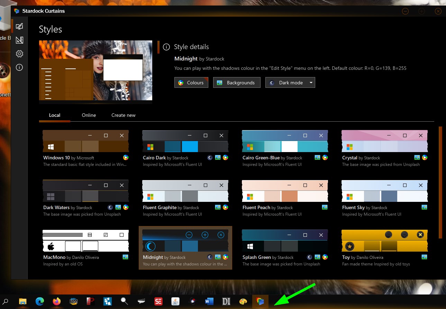Click the colour wheel icon on Crystal card
The height and width of the screenshot is (309, 446).
point(425,157)
